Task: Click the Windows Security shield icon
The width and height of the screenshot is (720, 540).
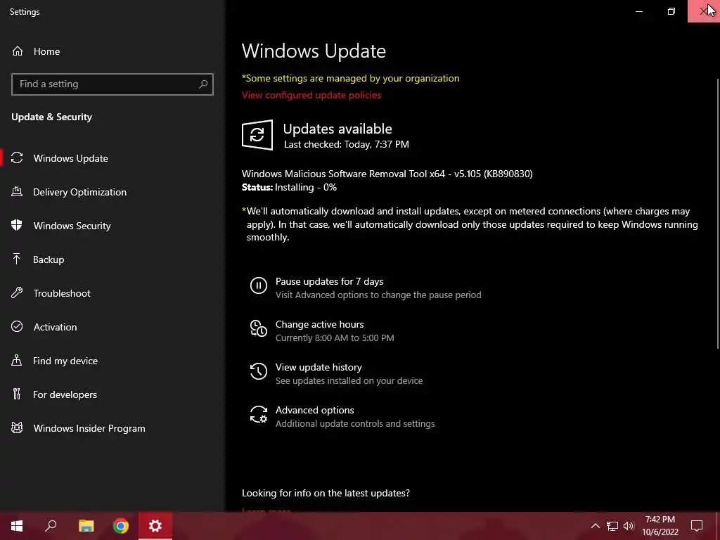Action: [17, 226]
